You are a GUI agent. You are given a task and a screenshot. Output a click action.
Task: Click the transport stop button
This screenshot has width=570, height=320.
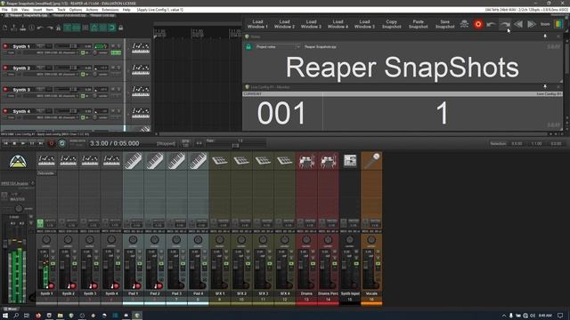[14, 143]
